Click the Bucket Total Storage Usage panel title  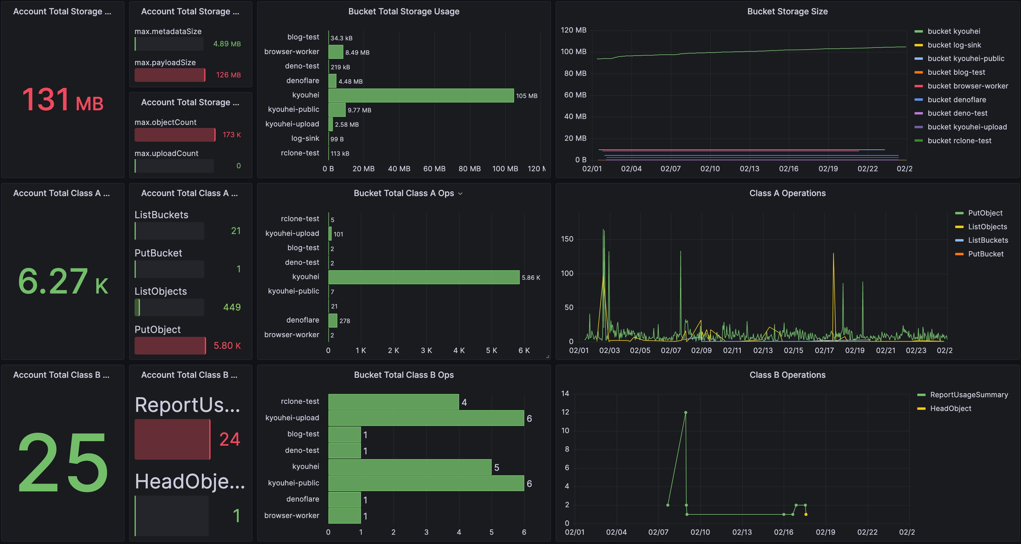point(403,11)
